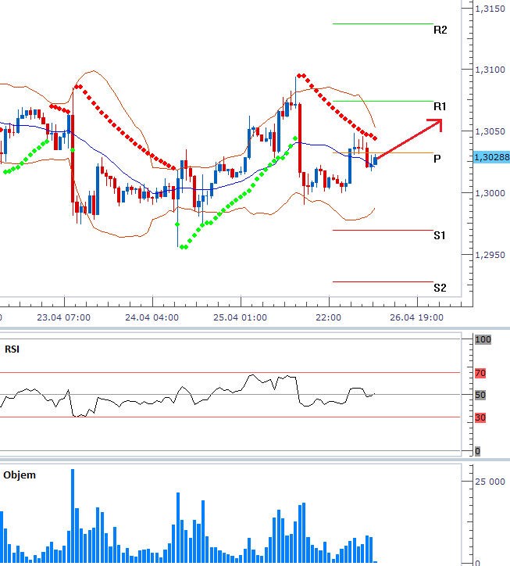Click the Objem volume panel title

[20, 475]
